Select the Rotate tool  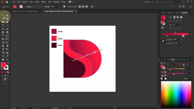coord(3,36)
